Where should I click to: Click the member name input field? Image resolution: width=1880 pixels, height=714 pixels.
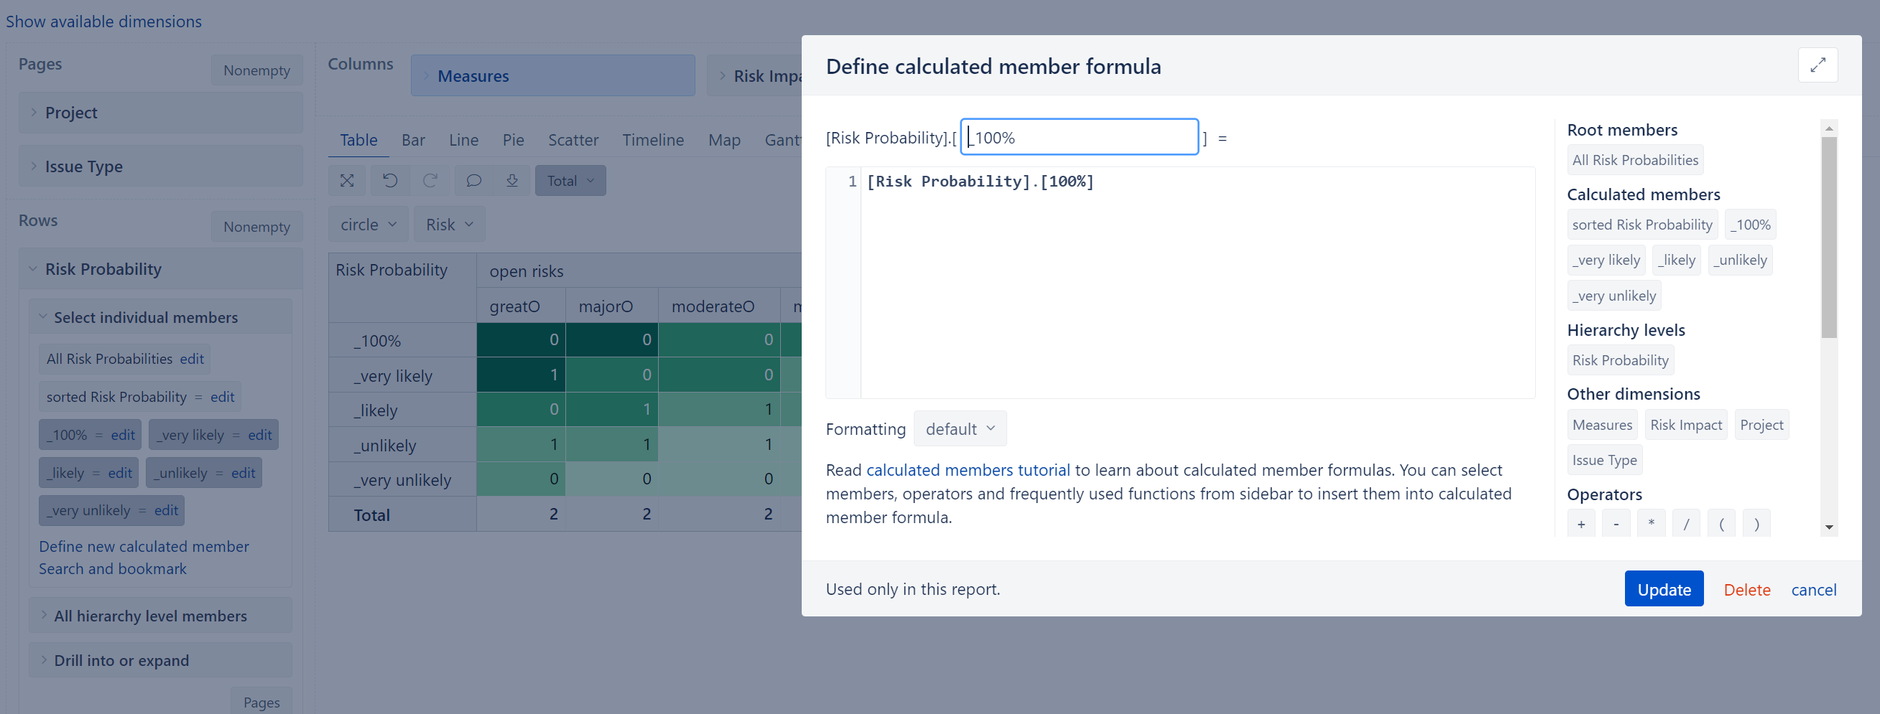pos(1079,137)
